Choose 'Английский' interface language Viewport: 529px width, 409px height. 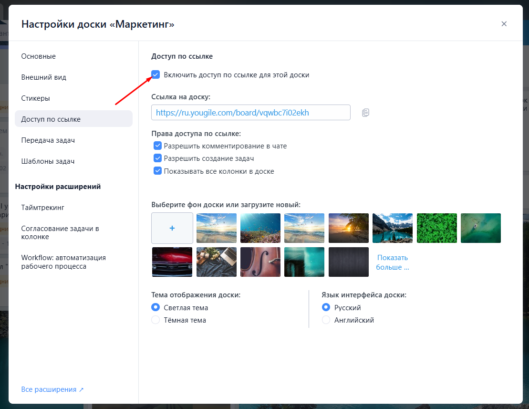(x=326, y=320)
